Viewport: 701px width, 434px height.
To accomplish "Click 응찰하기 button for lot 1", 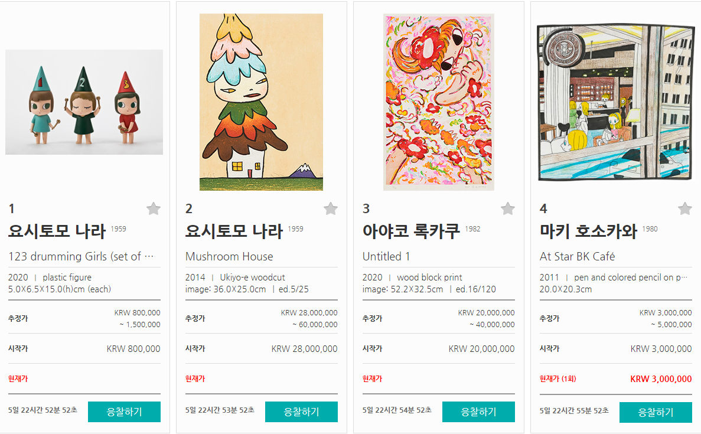I will pyautogui.click(x=124, y=412).
